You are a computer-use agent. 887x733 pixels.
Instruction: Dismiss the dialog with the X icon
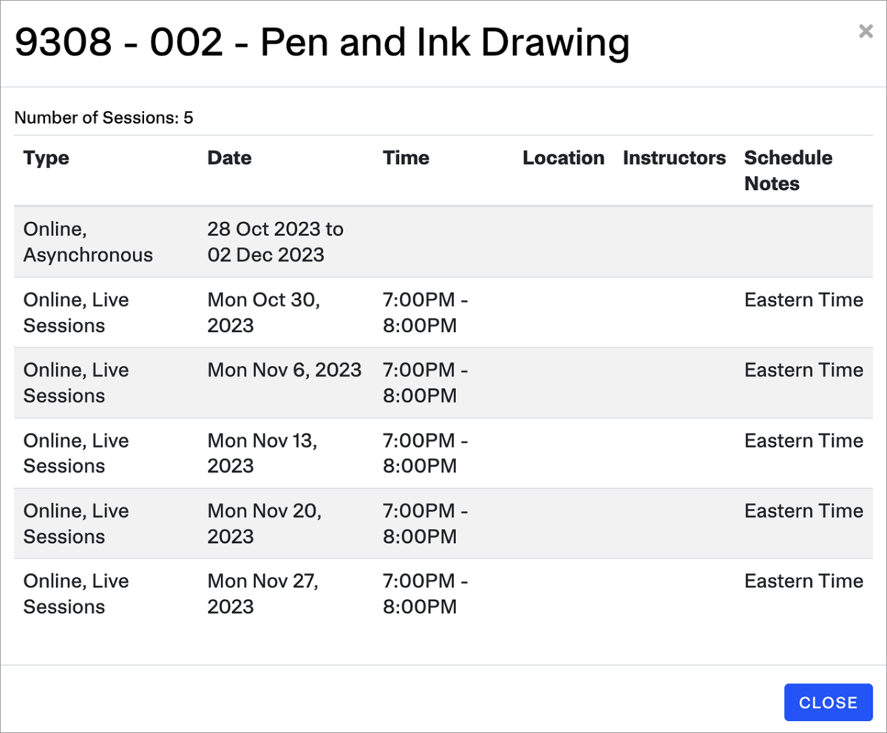pyautogui.click(x=866, y=31)
